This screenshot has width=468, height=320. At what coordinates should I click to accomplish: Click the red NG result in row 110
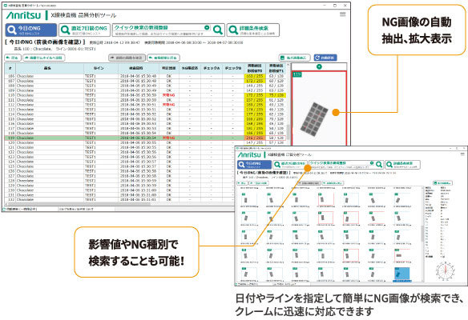click(168, 95)
